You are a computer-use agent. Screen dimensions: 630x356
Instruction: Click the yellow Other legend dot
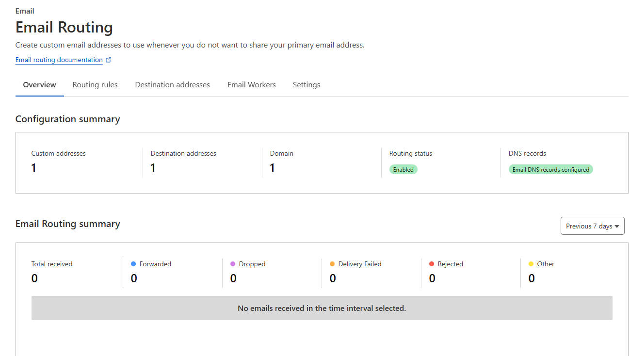tap(531, 264)
